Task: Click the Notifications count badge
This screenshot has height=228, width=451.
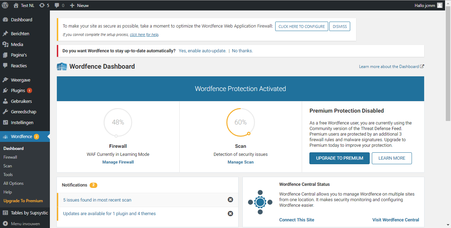Action: 93,185
